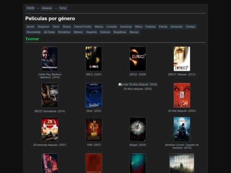Filter by Fantasía genre

151,26
